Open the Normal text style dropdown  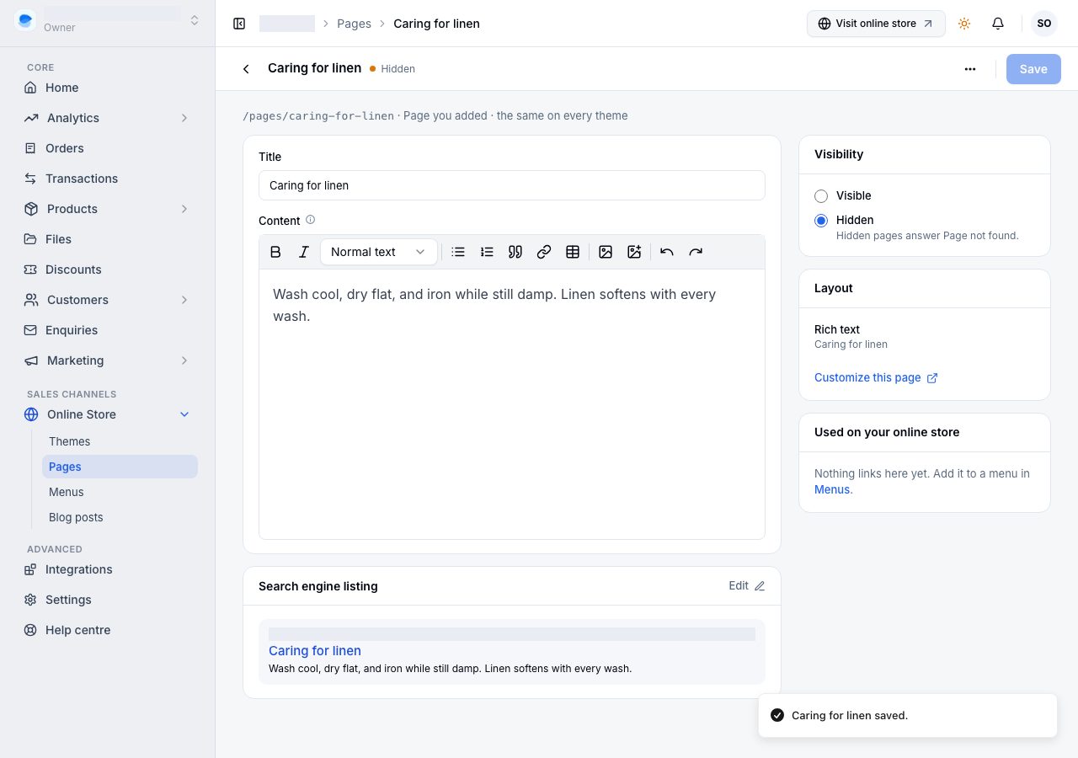[x=379, y=252]
